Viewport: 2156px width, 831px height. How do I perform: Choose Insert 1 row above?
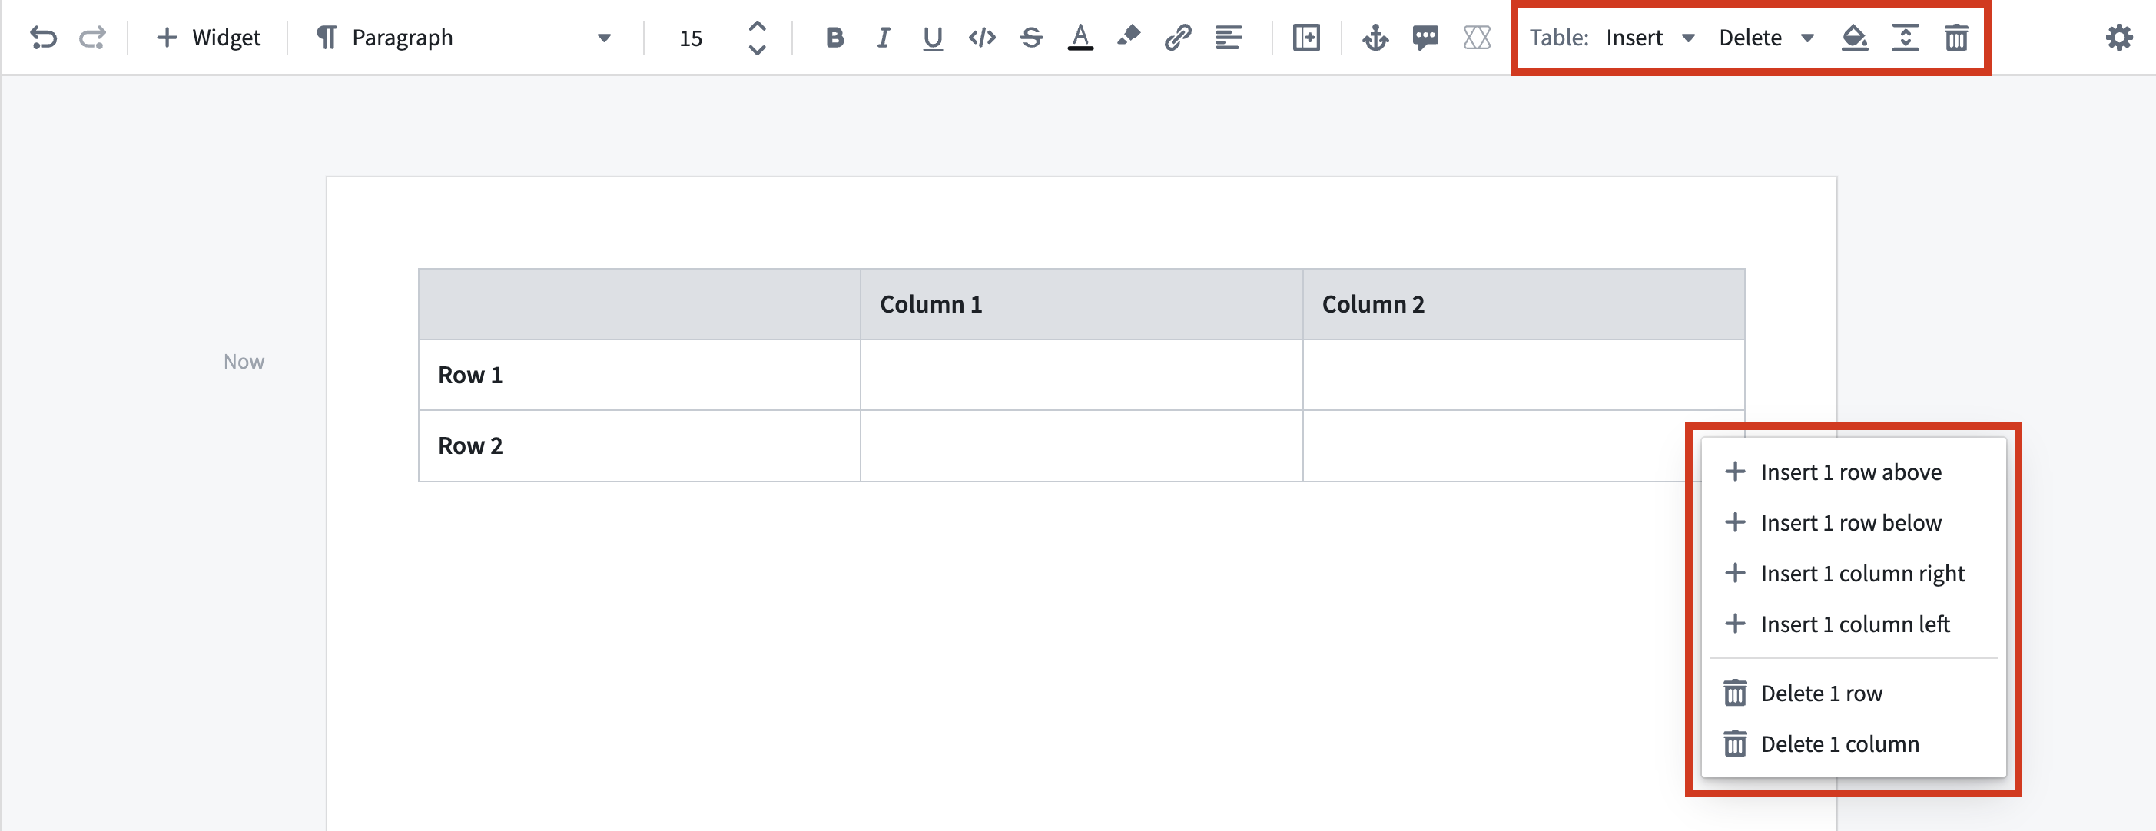(1854, 472)
